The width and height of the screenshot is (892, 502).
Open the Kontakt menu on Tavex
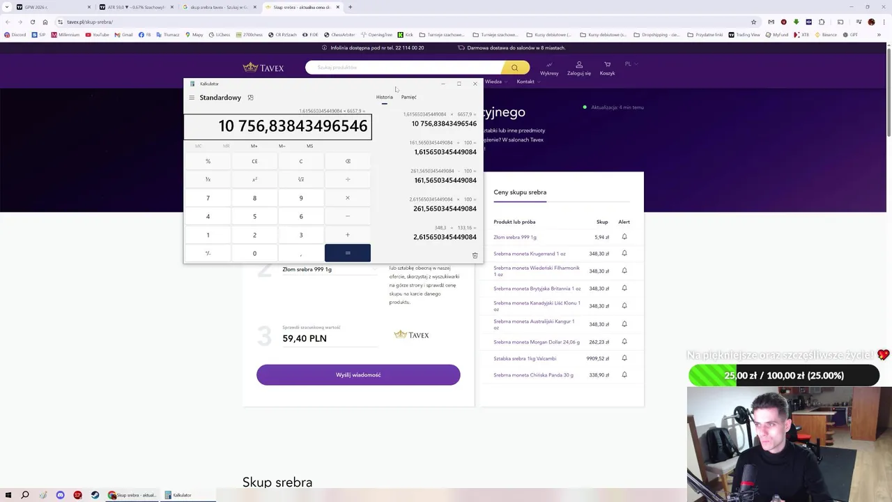click(528, 82)
